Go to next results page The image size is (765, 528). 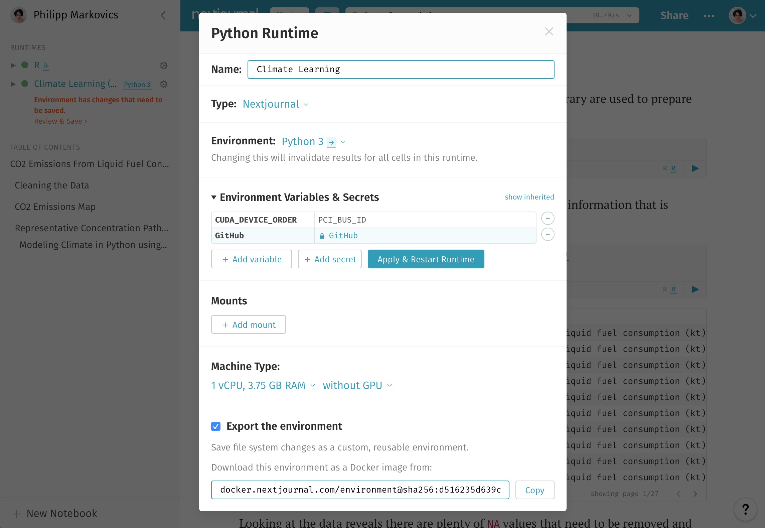pyautogui.click(x=695, y=494)
